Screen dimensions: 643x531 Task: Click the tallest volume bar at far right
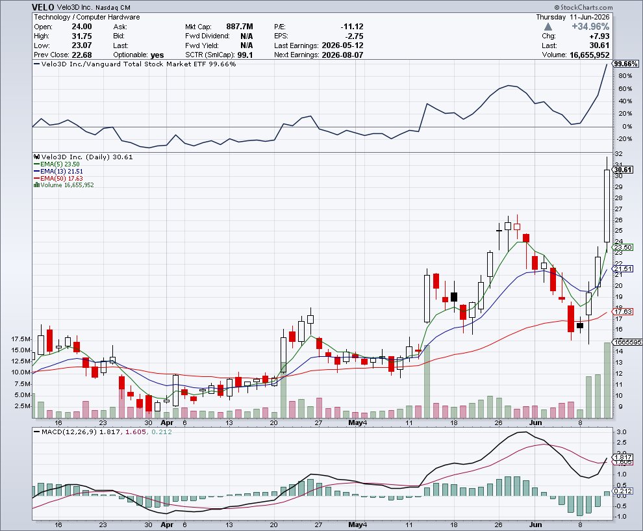607,380
